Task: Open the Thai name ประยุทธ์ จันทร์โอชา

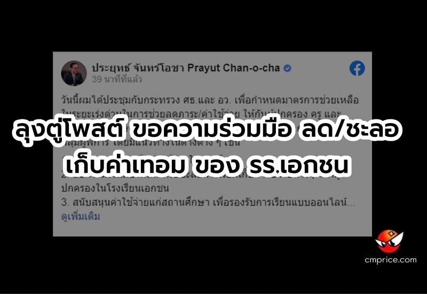Action: click(x=138, y=68)
